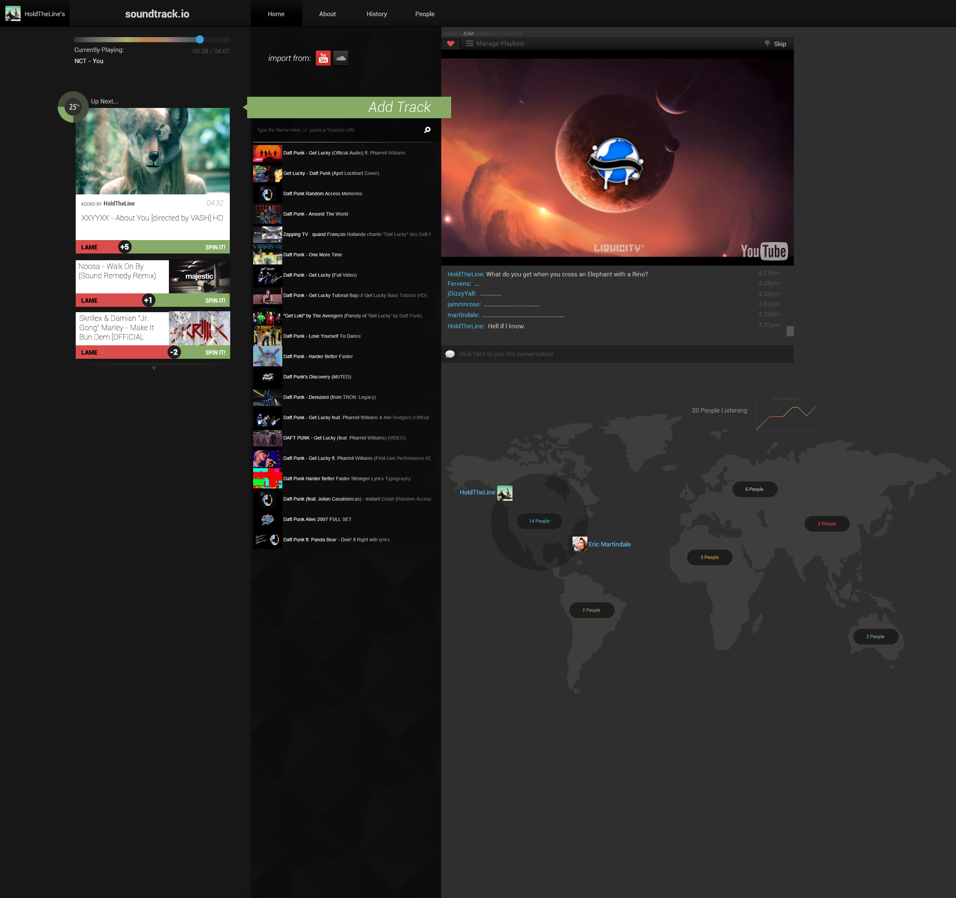The height and width of the screenshot is (898, 956).
Task: Expand queue with the down arrow
Action: pyautogui.click(x=154, y=368)
